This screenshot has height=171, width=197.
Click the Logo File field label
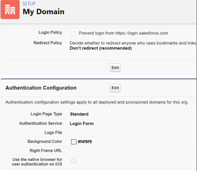tap(53, 133)
